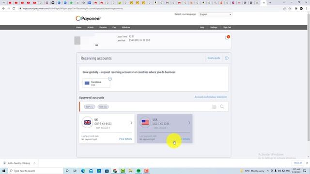
Task: Show hidden system tray icons
Action: 268,171
